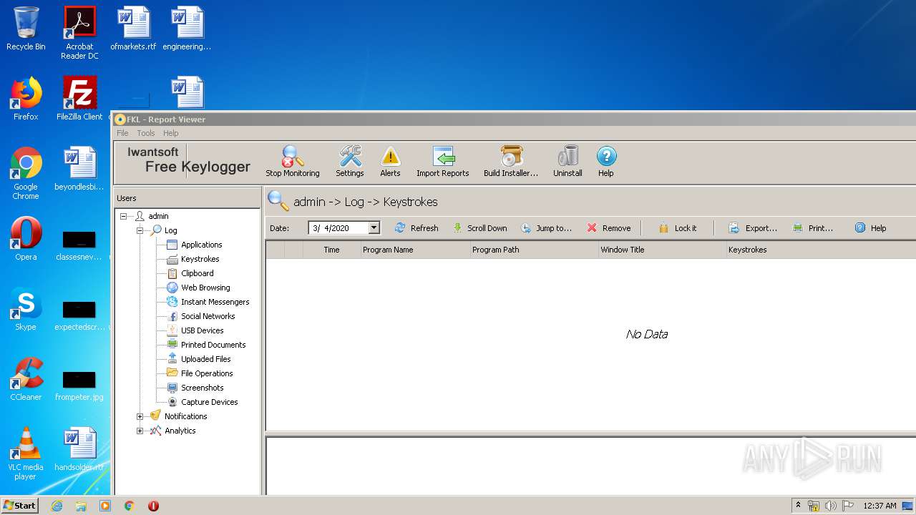This screenshot has width=916, height=515.
Task: Open the Uploaded Files log
Action: [x=205, y=359]
